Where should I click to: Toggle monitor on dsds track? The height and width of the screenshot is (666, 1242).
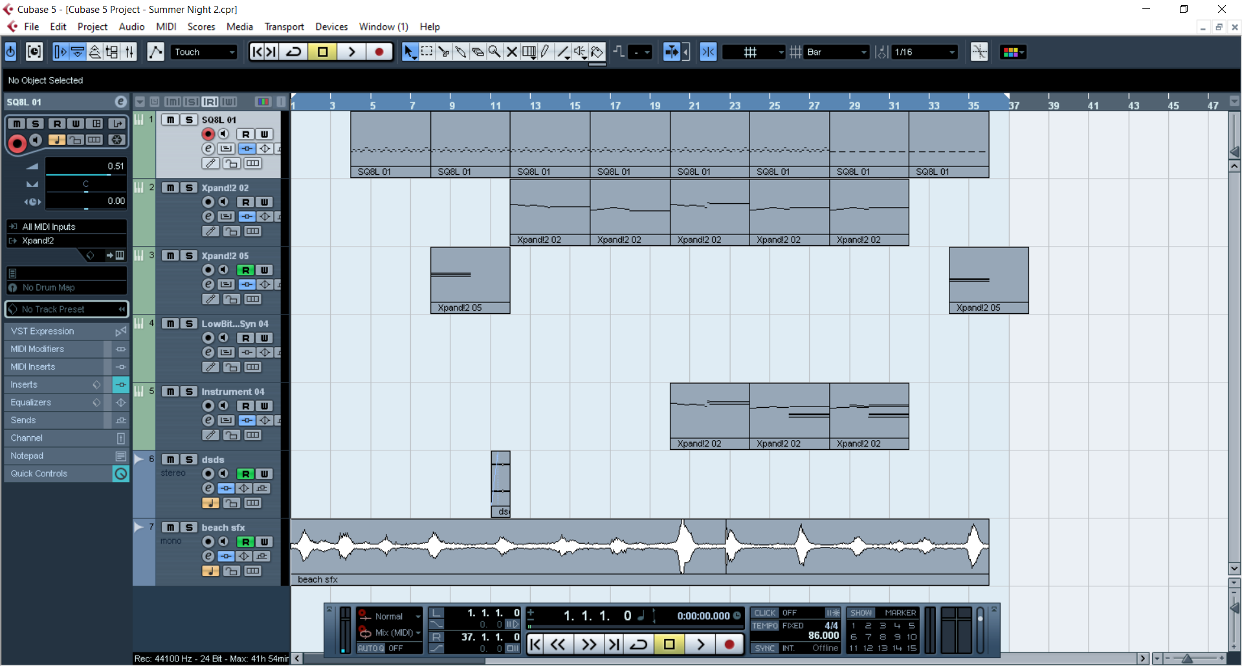pos(223,474)
